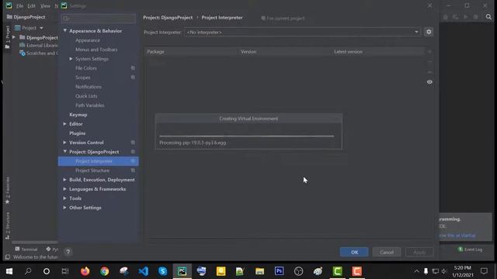Search settings in the search field
The height and width of the screenshot is (279, 497).
click(x=99, y=19)
